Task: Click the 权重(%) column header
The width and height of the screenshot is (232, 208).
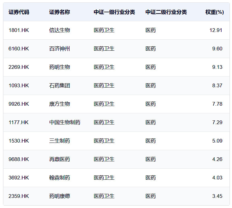Action: [214, 12]
